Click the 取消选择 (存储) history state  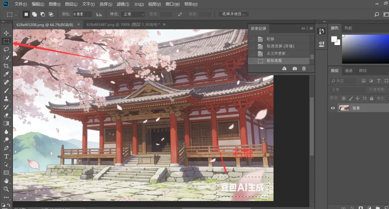tap(280, 46)
